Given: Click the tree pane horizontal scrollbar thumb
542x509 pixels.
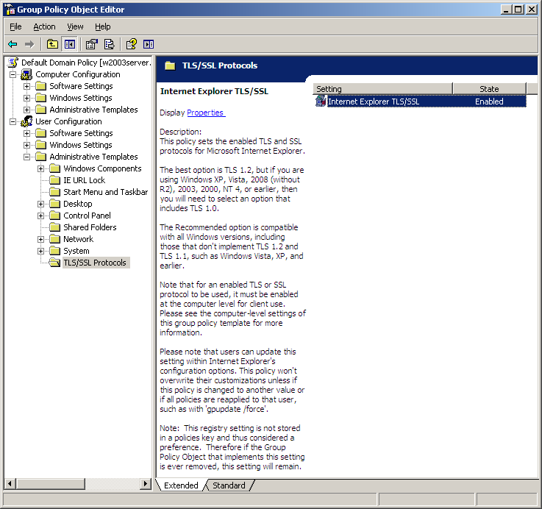Looking at the screenshot, I should pos(50,483).
